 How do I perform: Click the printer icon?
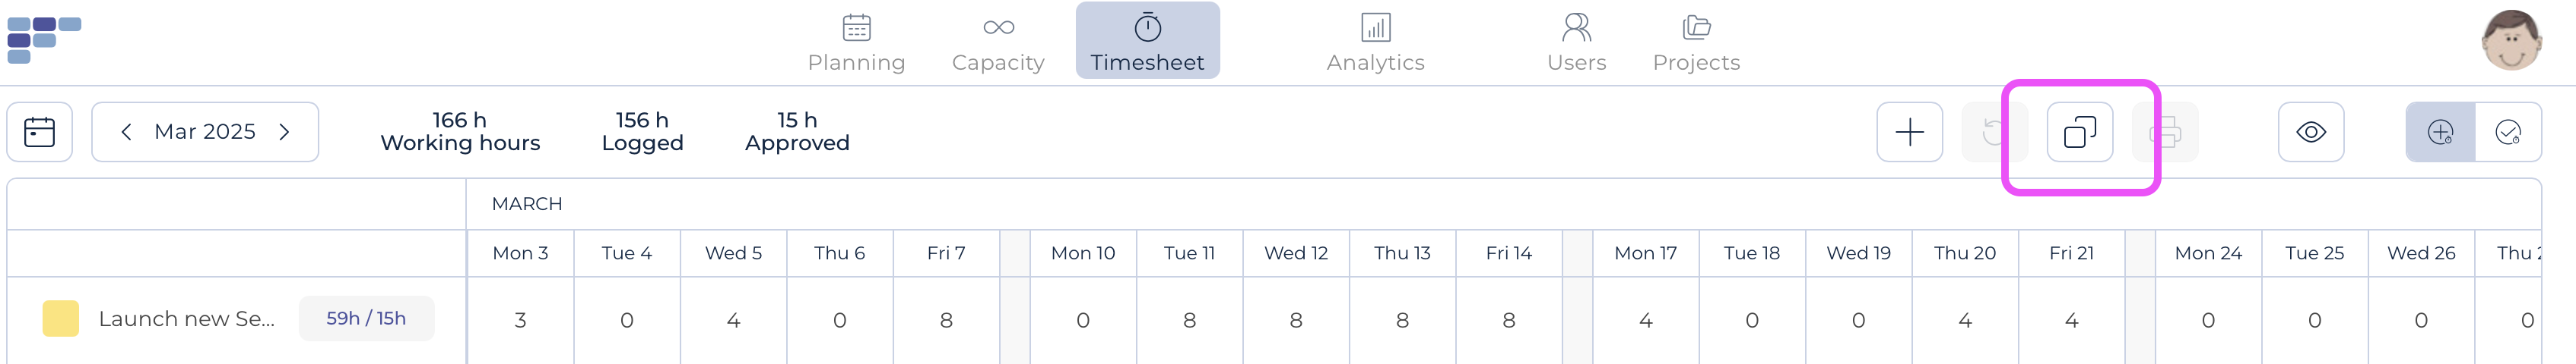click(x=2165, y=132)
